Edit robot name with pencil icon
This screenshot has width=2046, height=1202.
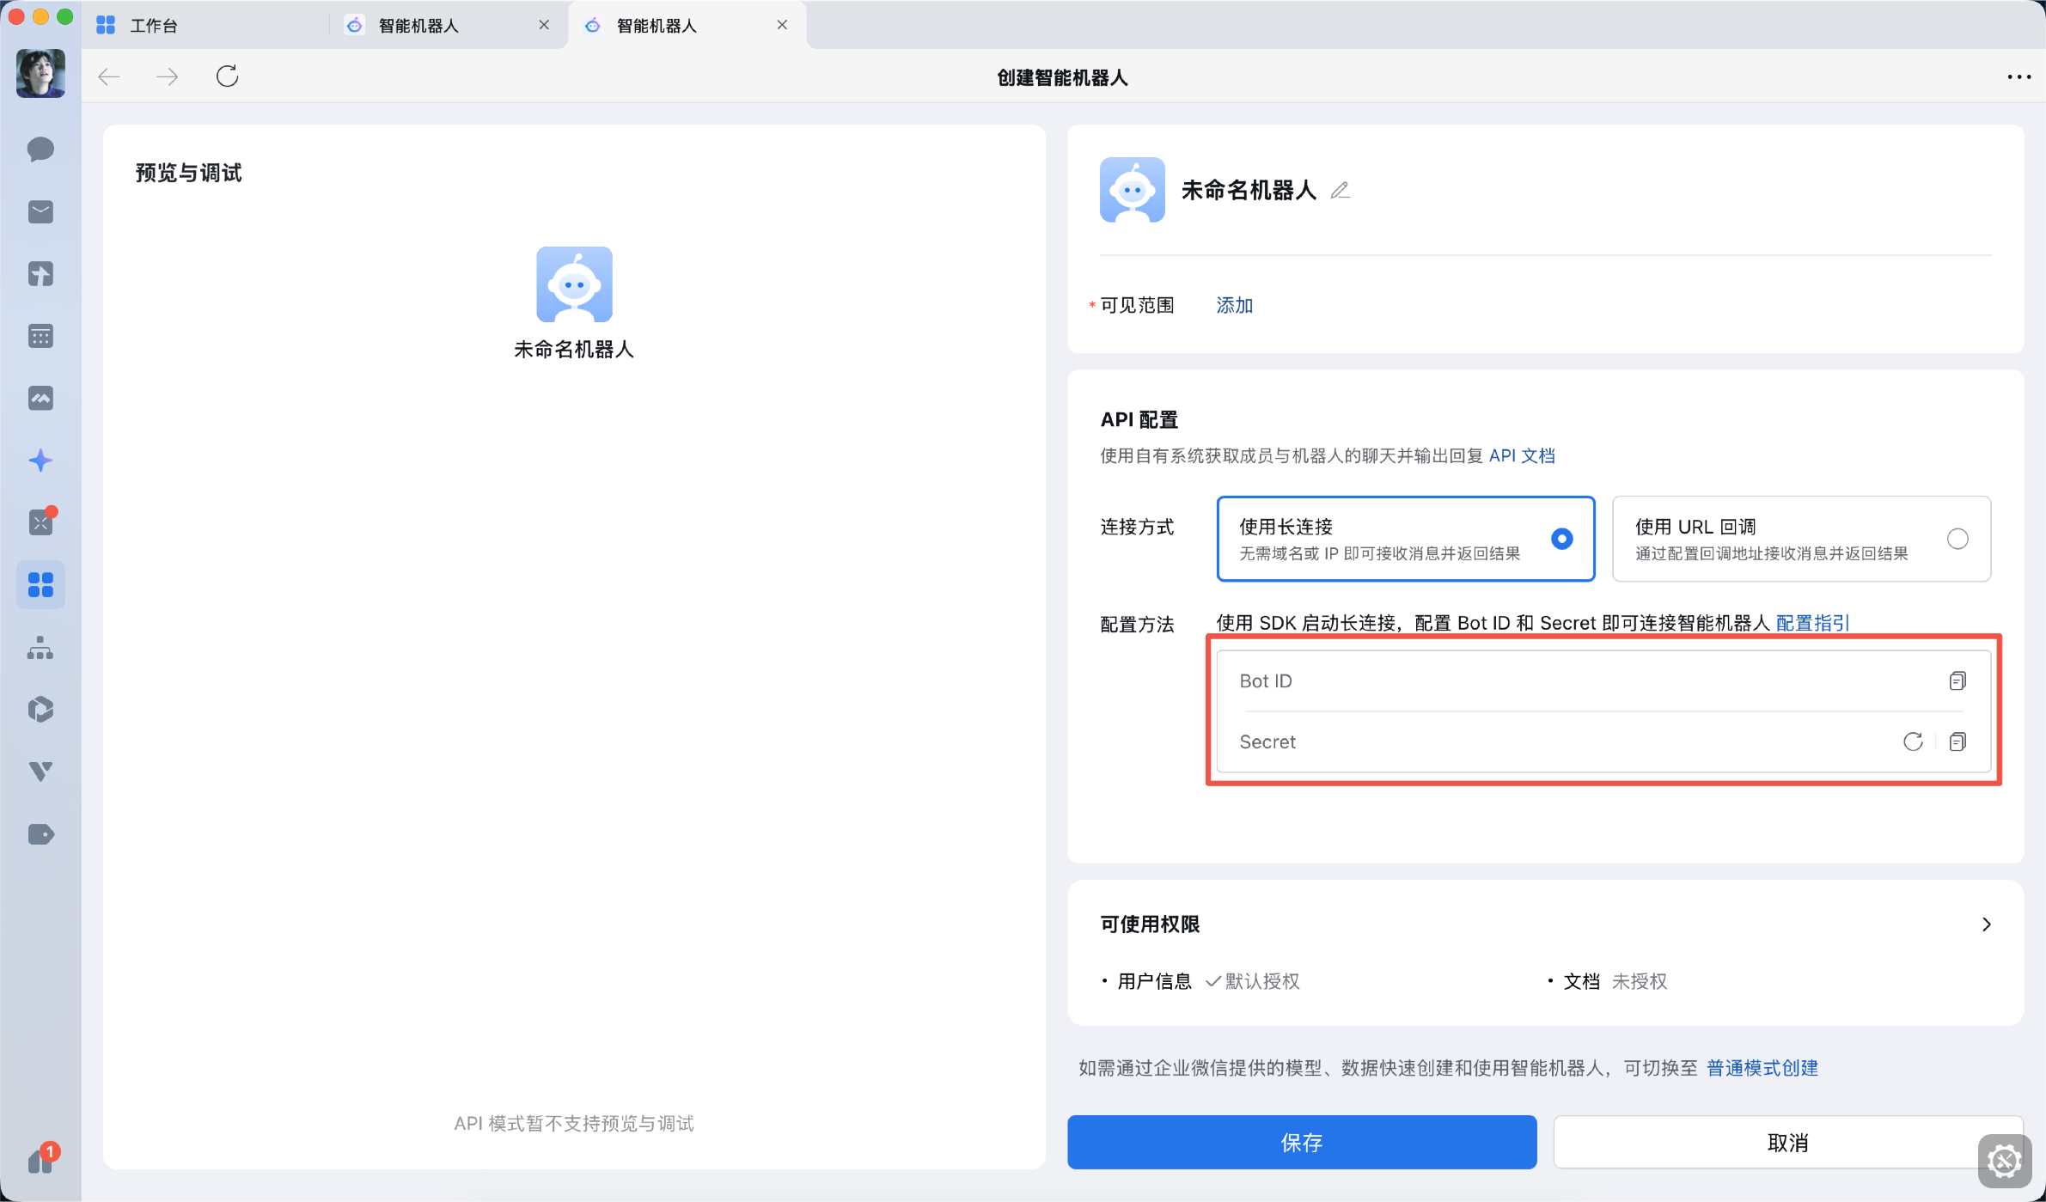tap(1340, 190)
